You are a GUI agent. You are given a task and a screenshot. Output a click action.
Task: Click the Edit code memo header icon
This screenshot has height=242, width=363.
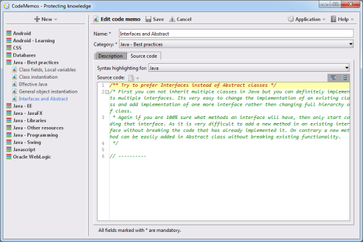click(x=96, y=19)
